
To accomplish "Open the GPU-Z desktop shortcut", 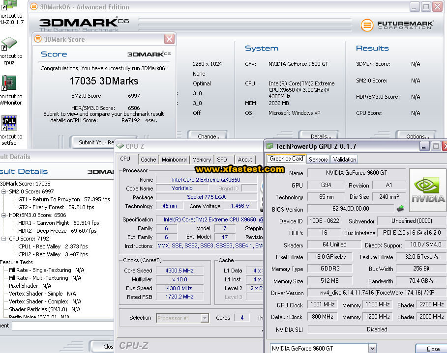I will (9, 5).
